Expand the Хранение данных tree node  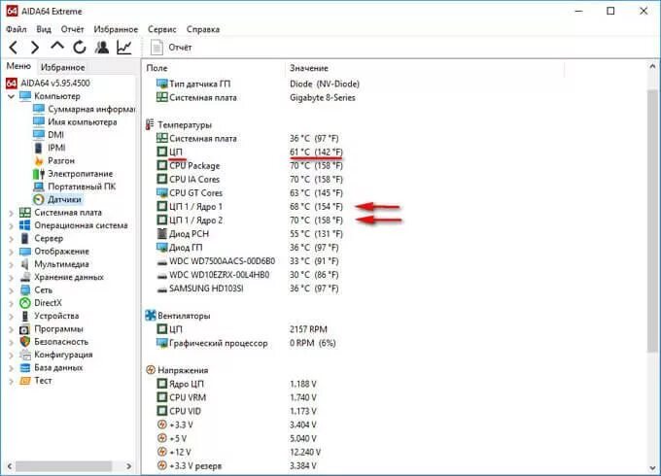coord(11,278)
